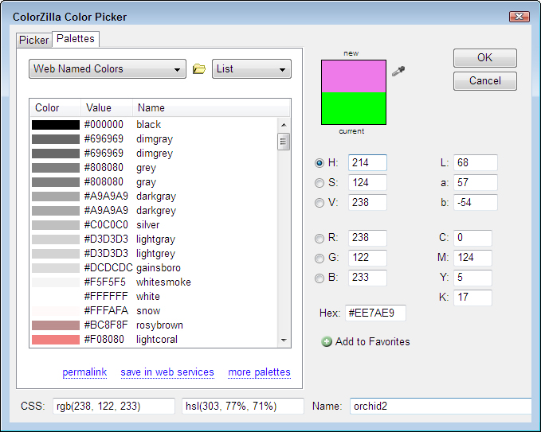Click the green current color swatch
The image size is (541, 432).
pyautogui.click(x=353, y=108)
